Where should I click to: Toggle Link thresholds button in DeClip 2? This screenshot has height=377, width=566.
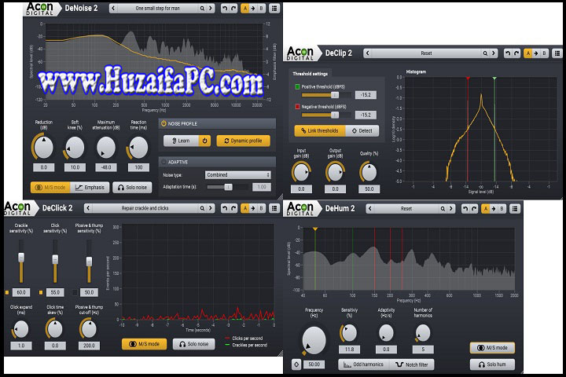click(320, 130)
